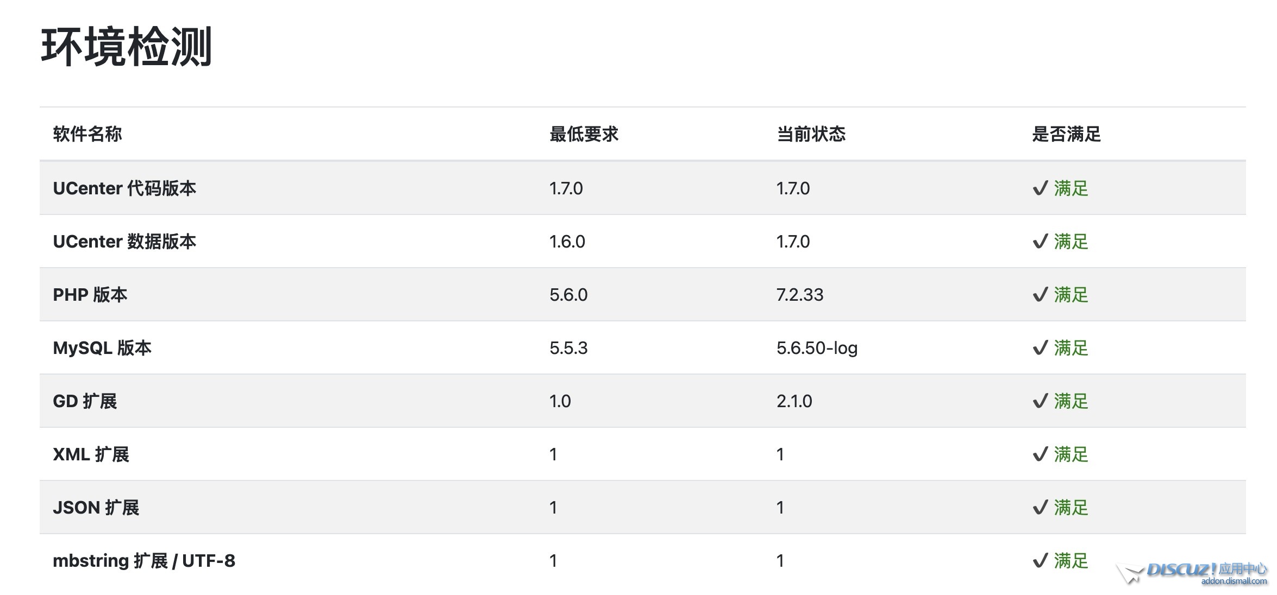Click the checkmark icon in UCenter 数据版本 row
Image resolution: width=1277 pixels, height=595 pixels.
(1040, 242)
